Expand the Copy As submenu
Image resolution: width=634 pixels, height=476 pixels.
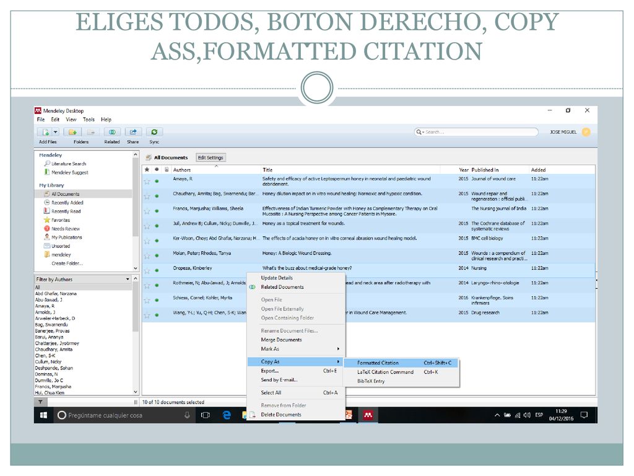coord(295,362)
